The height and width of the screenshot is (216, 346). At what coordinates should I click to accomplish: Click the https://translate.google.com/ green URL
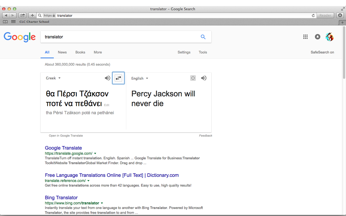click(69, 153)
